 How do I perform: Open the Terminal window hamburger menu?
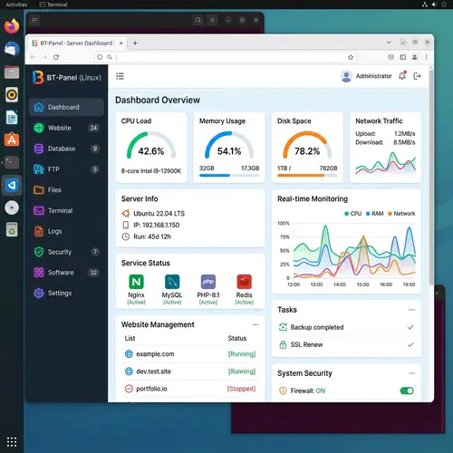click(212, 20)
